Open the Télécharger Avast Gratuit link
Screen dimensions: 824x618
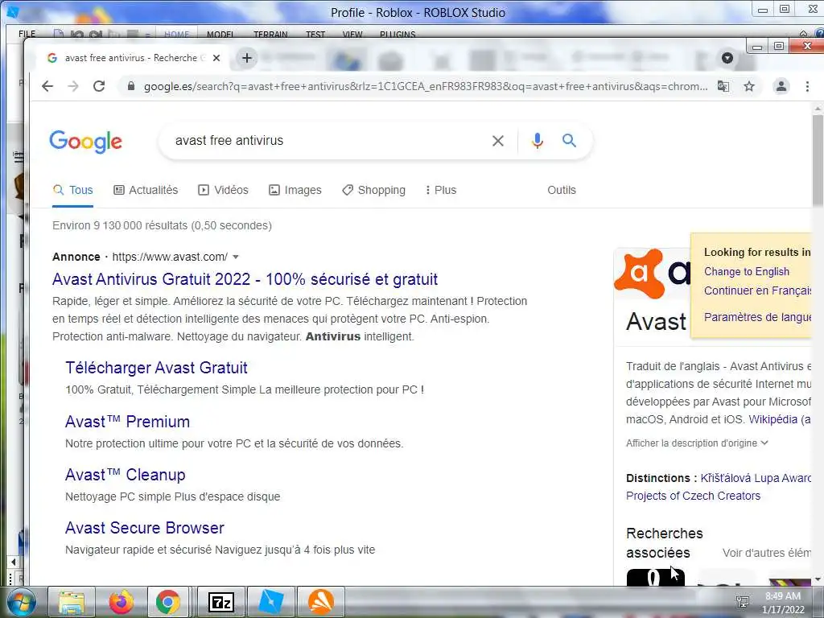click(x=156, y=368)
